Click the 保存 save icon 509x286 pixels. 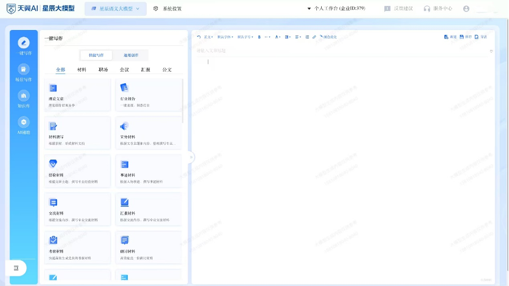coord(466,37)
